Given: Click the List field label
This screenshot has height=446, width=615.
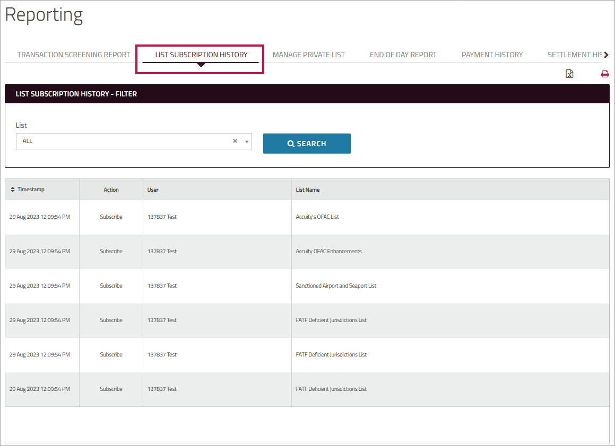Looking at the screenshot, I should coord(21,126).
